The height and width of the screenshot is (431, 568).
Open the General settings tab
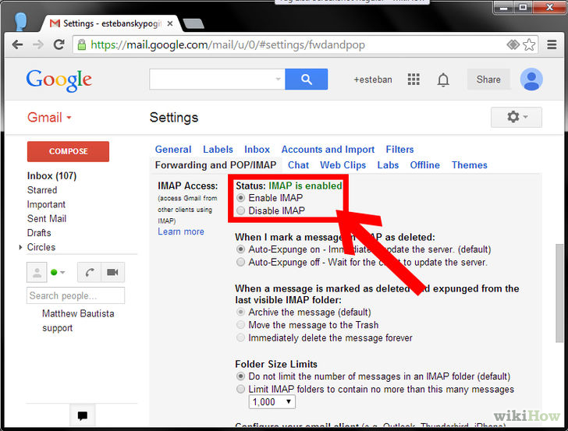coord(173,150)
